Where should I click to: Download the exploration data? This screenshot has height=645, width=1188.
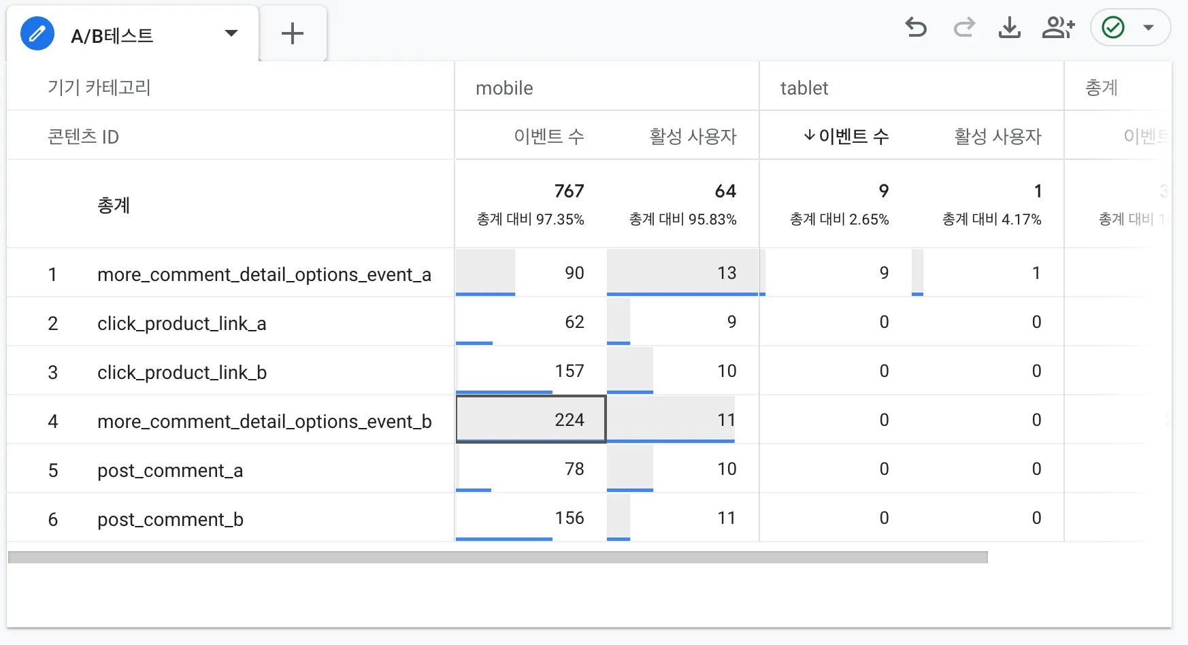coord(1009,28)
